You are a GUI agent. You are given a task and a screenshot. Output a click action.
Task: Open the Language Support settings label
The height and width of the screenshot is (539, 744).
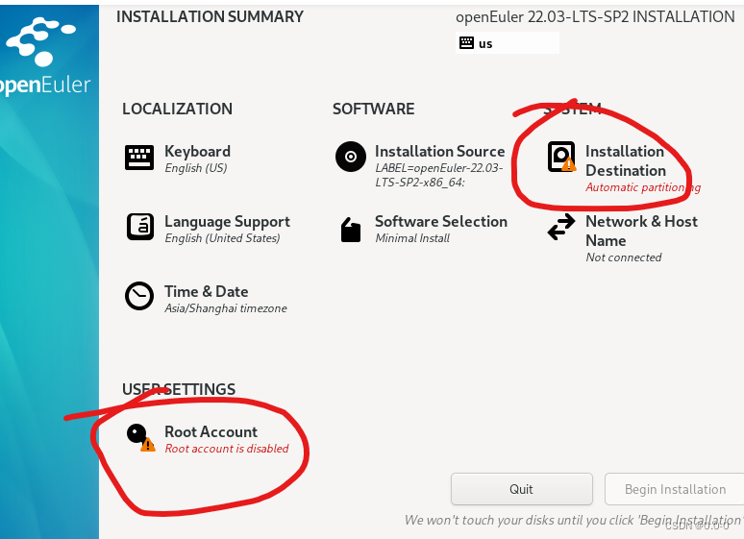pyautogui.click(x=227, y=222)
